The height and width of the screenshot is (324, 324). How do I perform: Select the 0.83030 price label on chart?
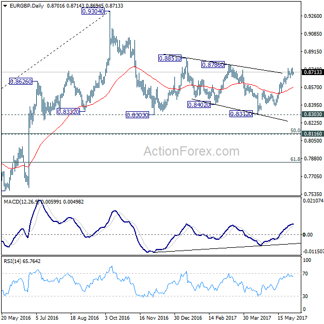click(x=137, y=114)
